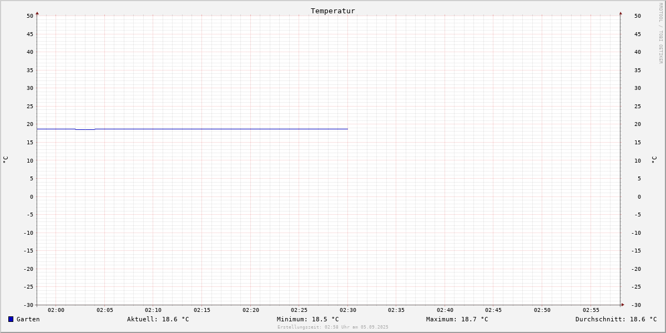Click the 02:45 time axis label
Screen dimensions: 666x333
point(493,310)
